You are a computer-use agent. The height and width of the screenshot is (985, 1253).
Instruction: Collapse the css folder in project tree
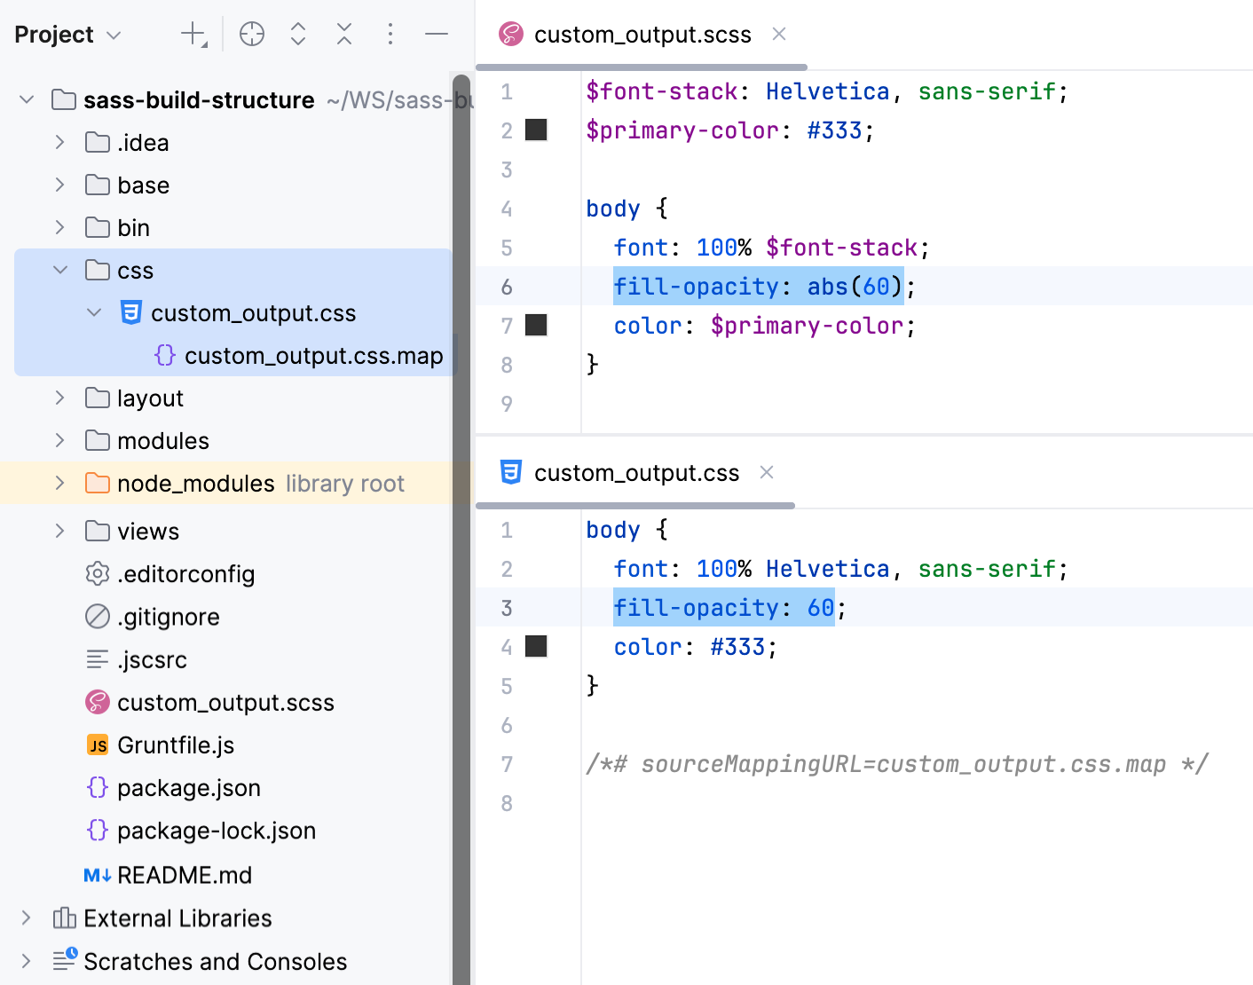[x=59, y=270]
